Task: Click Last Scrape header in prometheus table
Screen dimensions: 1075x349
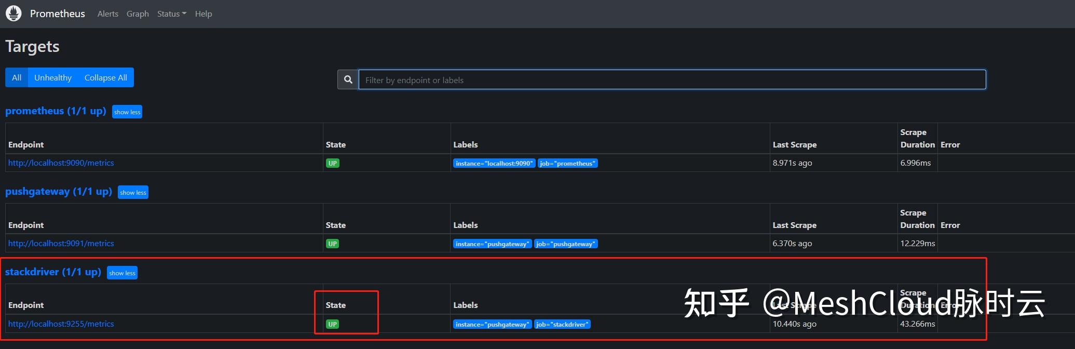Action: (x=795, y=144)
